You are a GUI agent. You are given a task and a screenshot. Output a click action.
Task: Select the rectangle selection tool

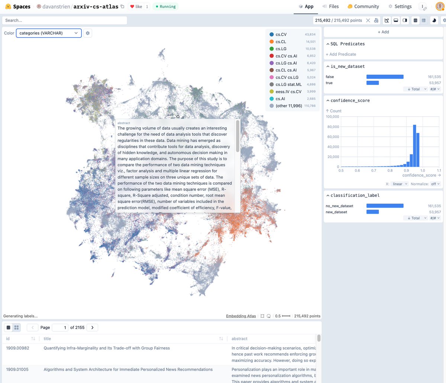tap(262, 316)
